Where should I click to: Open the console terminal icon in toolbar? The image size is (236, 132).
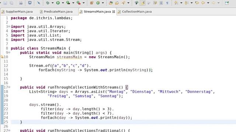[30, 3]
